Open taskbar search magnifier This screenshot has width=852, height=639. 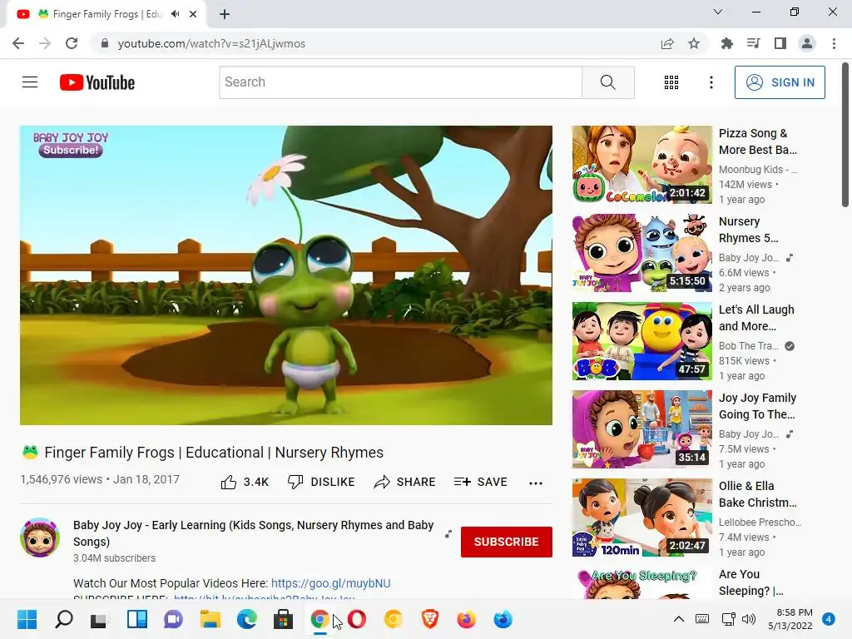click(63, 619)
